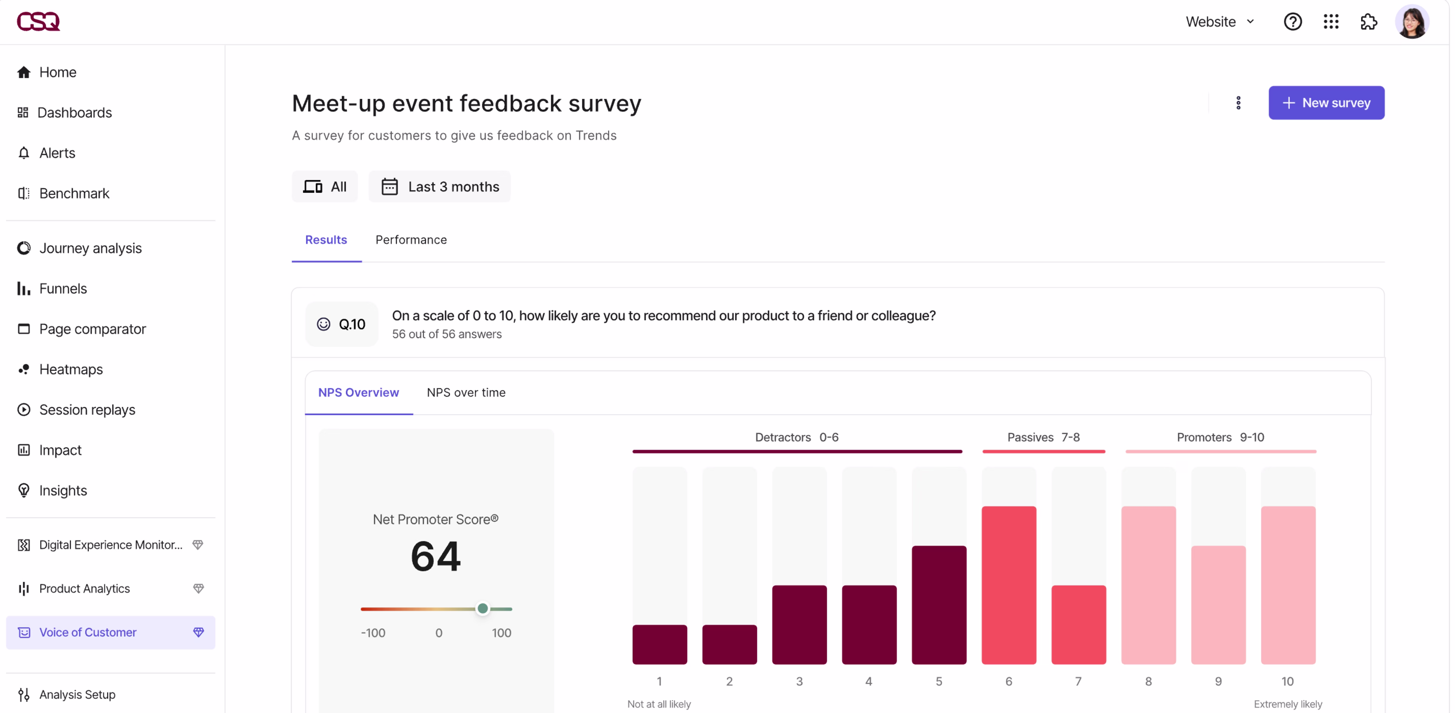Screen dimensions: 1455x713
Task: Expand the Website dropdown
Action: pos(1220,22)
